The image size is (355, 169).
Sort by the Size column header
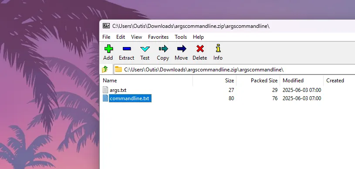pyautogui.click(x=214, y=81)
